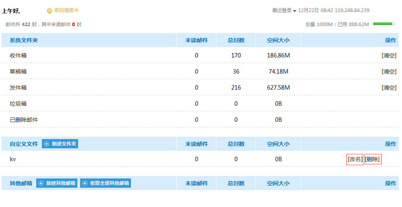Click the 密码强度中 label
This screenshot has width=402, height=207.
(x=66, y=10)
